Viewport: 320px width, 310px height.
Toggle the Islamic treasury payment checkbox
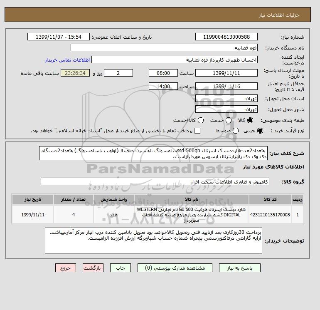[x=197, y=131]
